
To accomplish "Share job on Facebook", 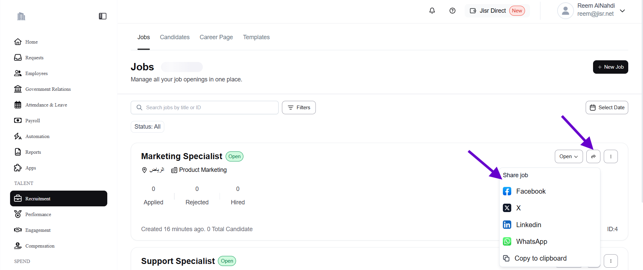I will click(x=531, y=191).
